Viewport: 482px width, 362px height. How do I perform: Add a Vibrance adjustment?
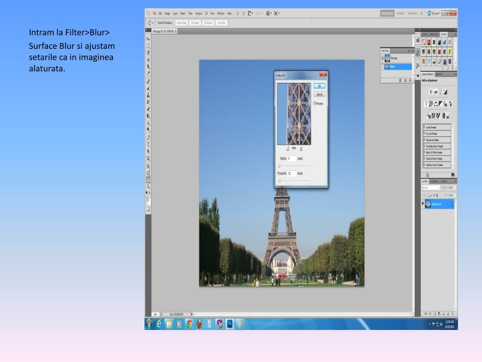point(426,103)
